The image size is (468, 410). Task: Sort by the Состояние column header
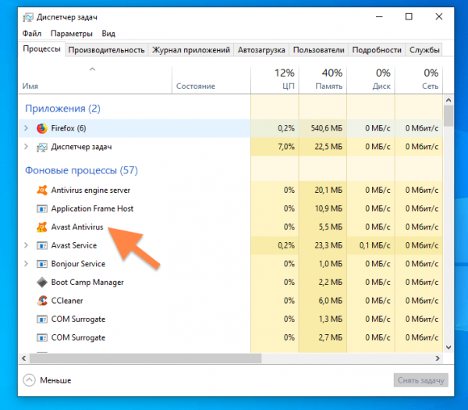click(x=211, y=80)
